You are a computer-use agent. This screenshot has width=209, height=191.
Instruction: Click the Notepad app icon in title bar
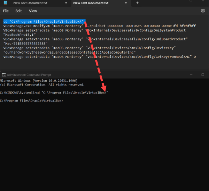point(5,3)
